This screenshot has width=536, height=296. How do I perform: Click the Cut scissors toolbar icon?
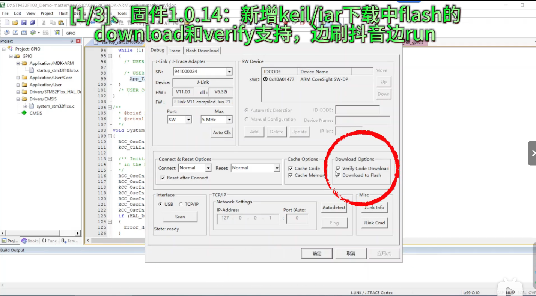(x=44, y=23)
